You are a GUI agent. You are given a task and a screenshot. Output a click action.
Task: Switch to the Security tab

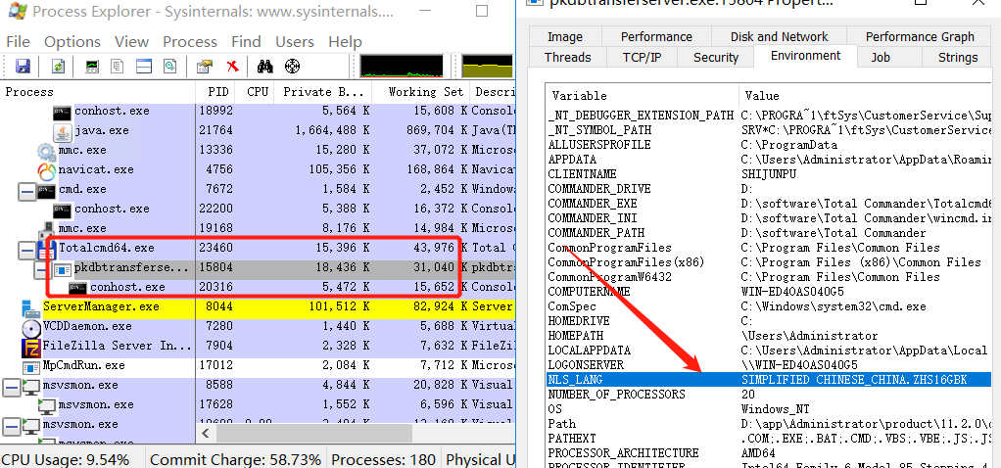716,58
